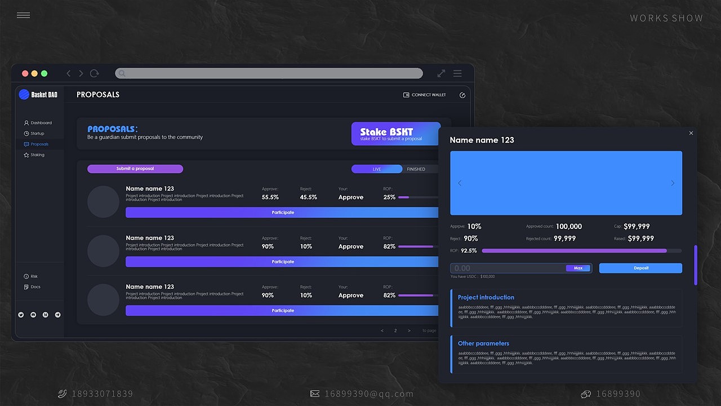The width and height of the screenshot is (721, 406).
Task: Show previous image with the carousel left arrow
Action: pos(460,183)
